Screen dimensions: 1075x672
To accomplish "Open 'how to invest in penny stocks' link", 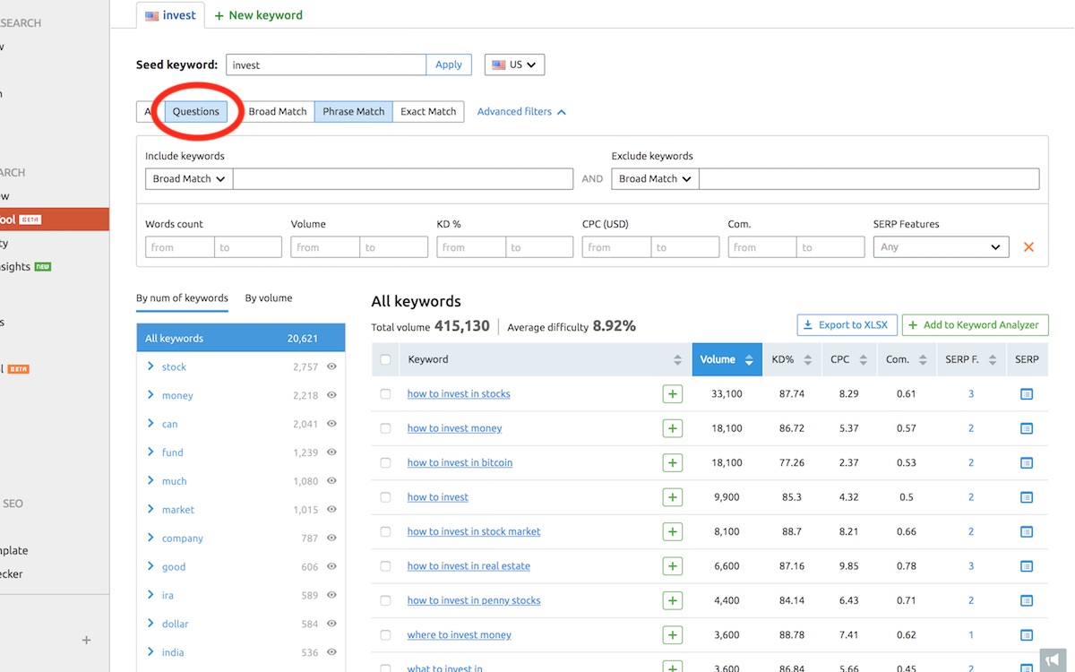I will (x=474, y=600).
